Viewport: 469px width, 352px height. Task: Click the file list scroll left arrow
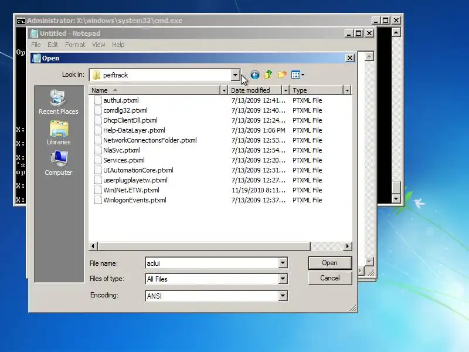[x=93, y=246]
